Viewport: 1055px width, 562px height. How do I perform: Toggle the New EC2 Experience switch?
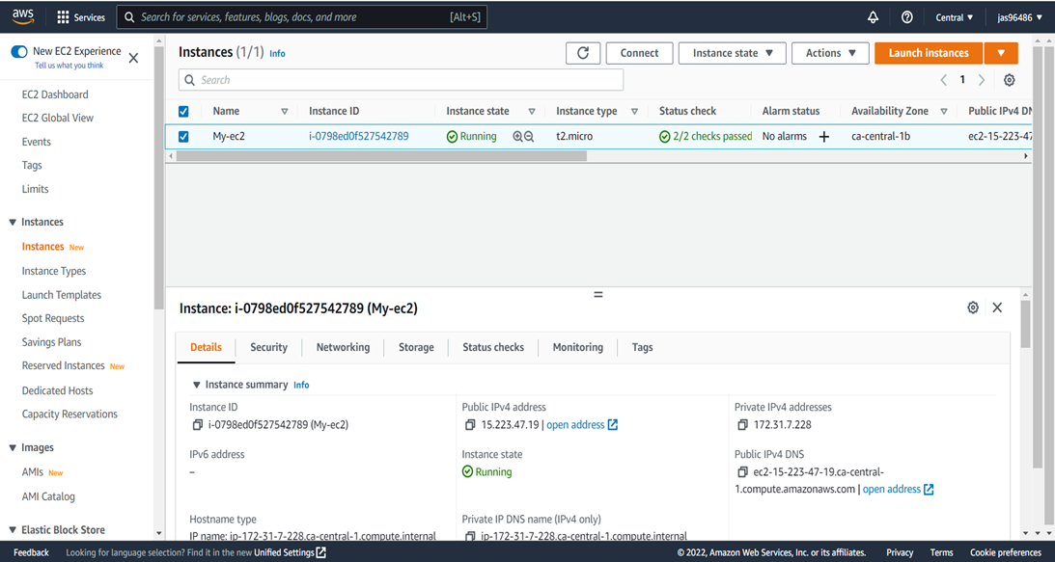19,52
